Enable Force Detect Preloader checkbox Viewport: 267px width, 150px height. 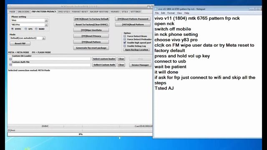(x=125, y=40)
